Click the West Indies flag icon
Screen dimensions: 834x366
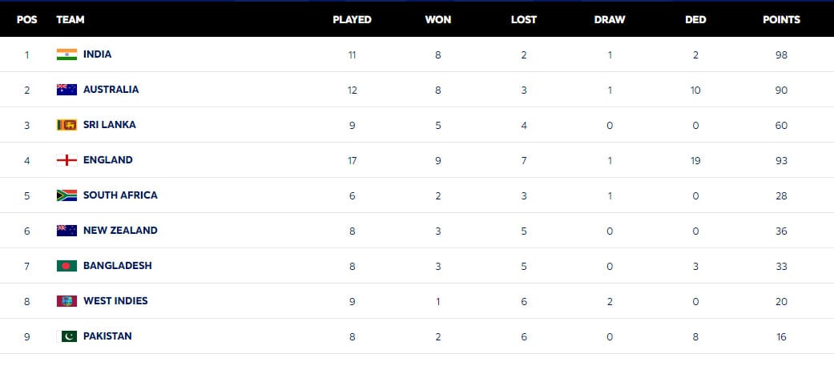point(66,300)
